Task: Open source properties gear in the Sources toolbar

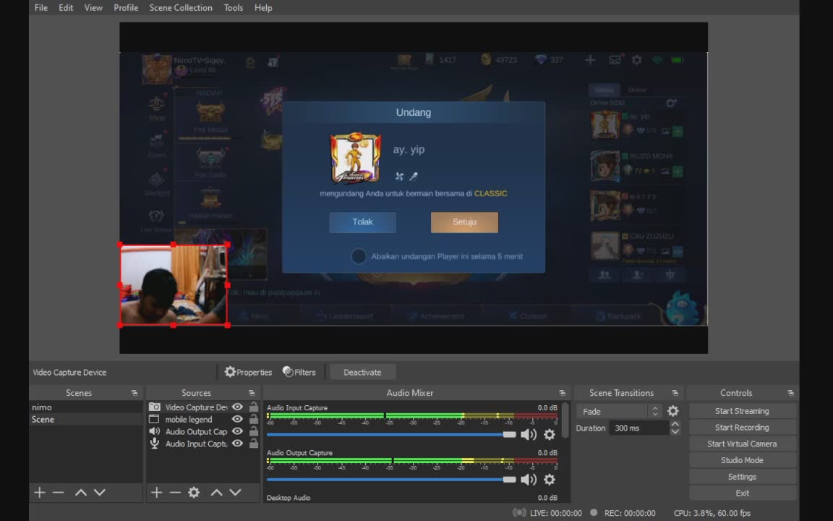Action: coord(194,493)
